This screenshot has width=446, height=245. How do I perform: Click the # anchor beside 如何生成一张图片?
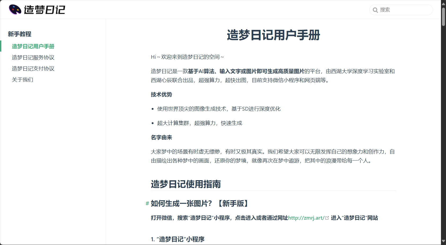(x=147, y=203)
